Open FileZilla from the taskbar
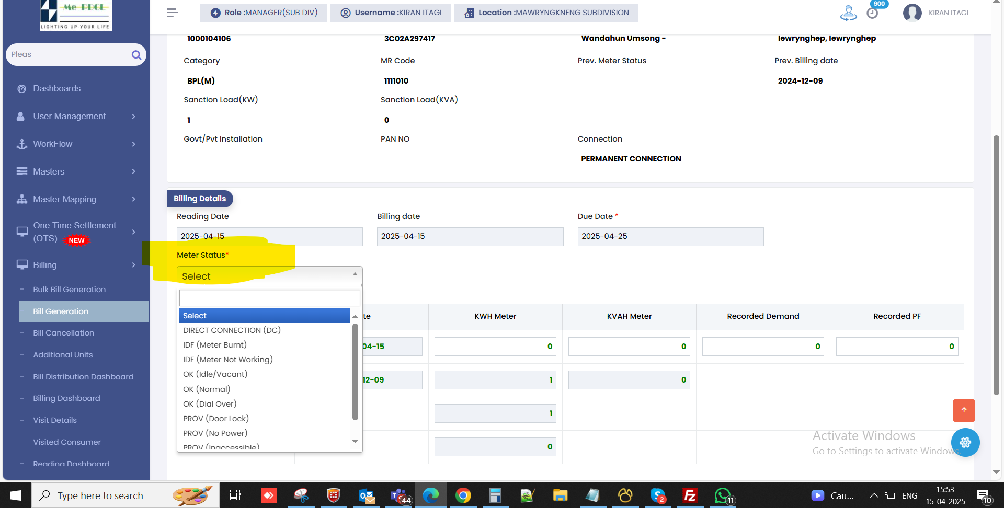Screen dimensions: 1004x508 (690, 495)
